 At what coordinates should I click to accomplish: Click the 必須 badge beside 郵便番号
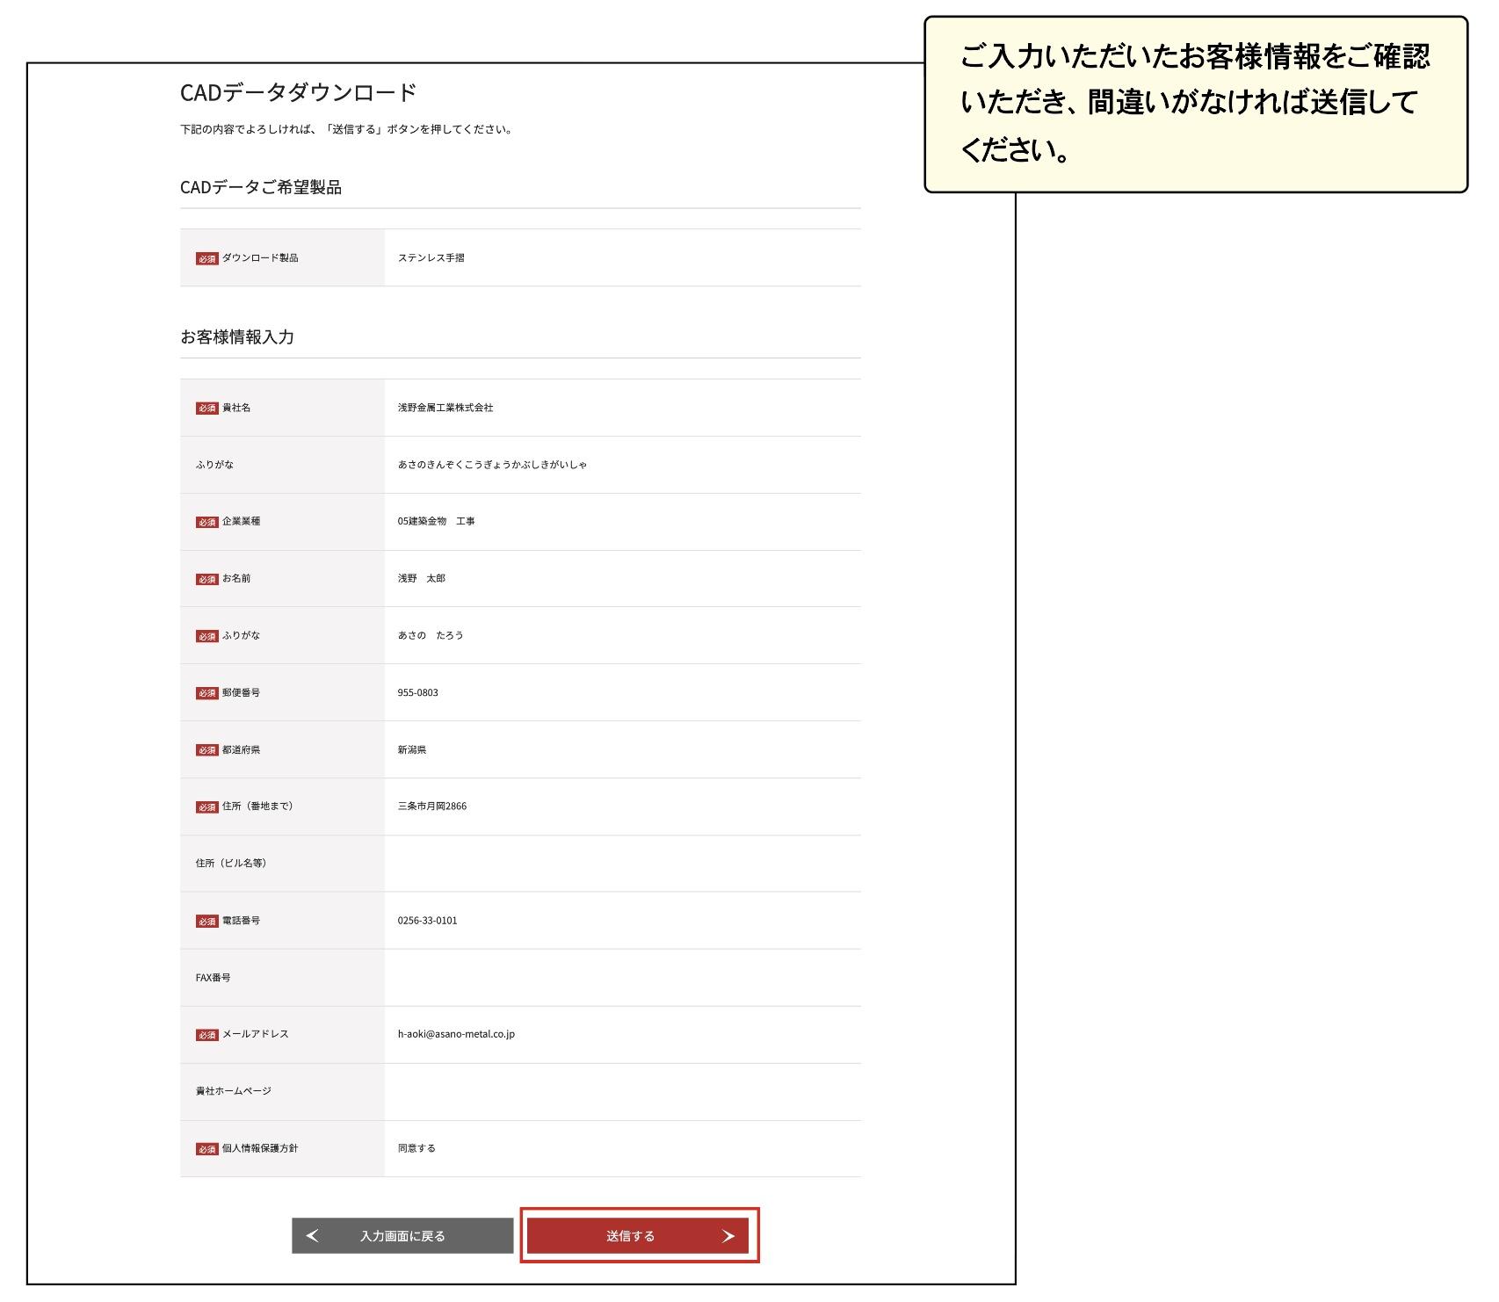coord(206,693)
